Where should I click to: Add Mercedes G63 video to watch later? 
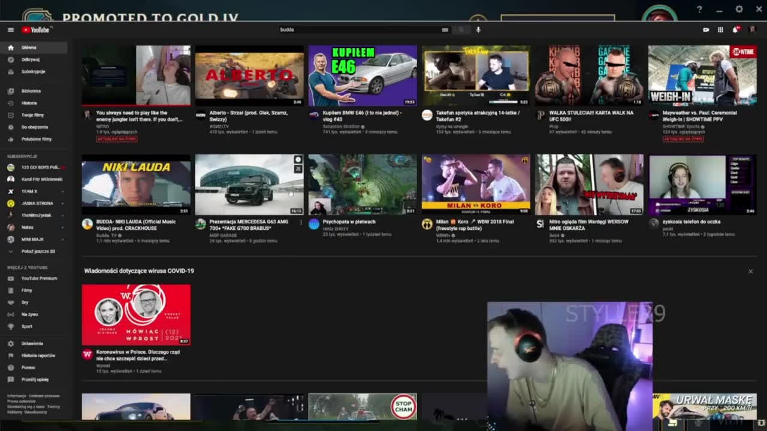click(x=298, y=160)
